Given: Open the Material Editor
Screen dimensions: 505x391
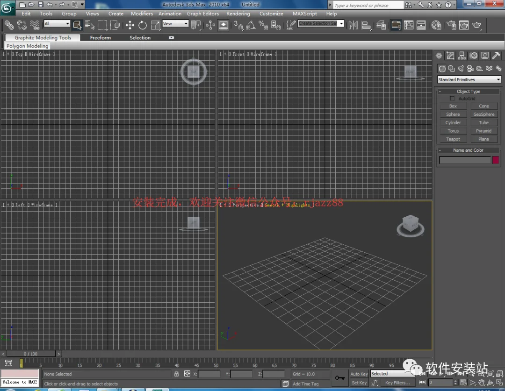Looking at the screenshot, I should tap(436, 25).
